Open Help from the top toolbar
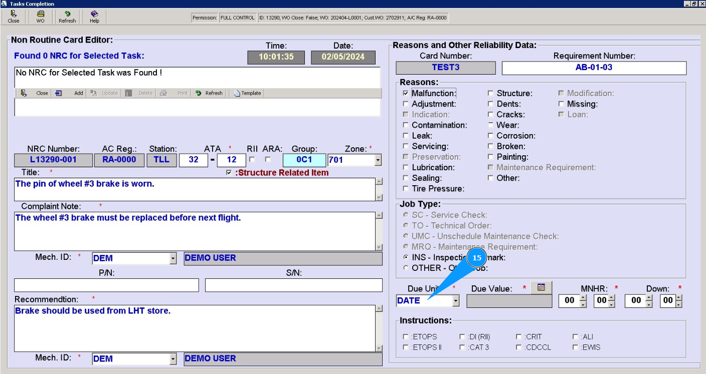 [94, 17]
